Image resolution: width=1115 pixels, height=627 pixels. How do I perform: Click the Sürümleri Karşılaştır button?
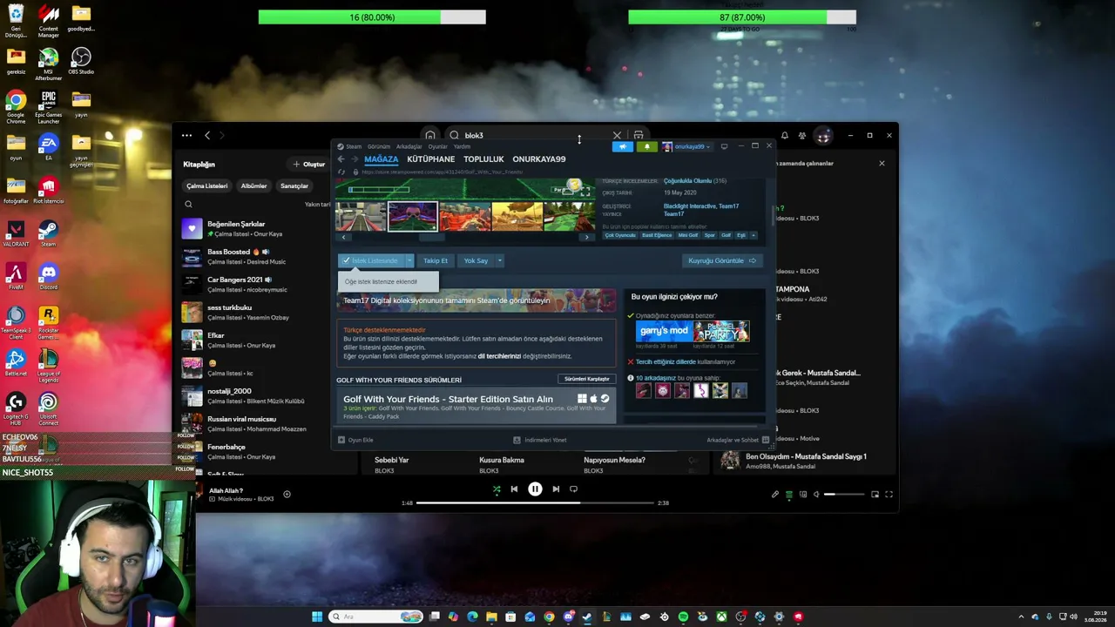click(586, 379)
